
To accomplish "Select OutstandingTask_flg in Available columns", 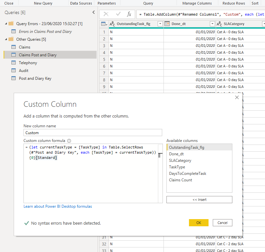I will (199, 147).
